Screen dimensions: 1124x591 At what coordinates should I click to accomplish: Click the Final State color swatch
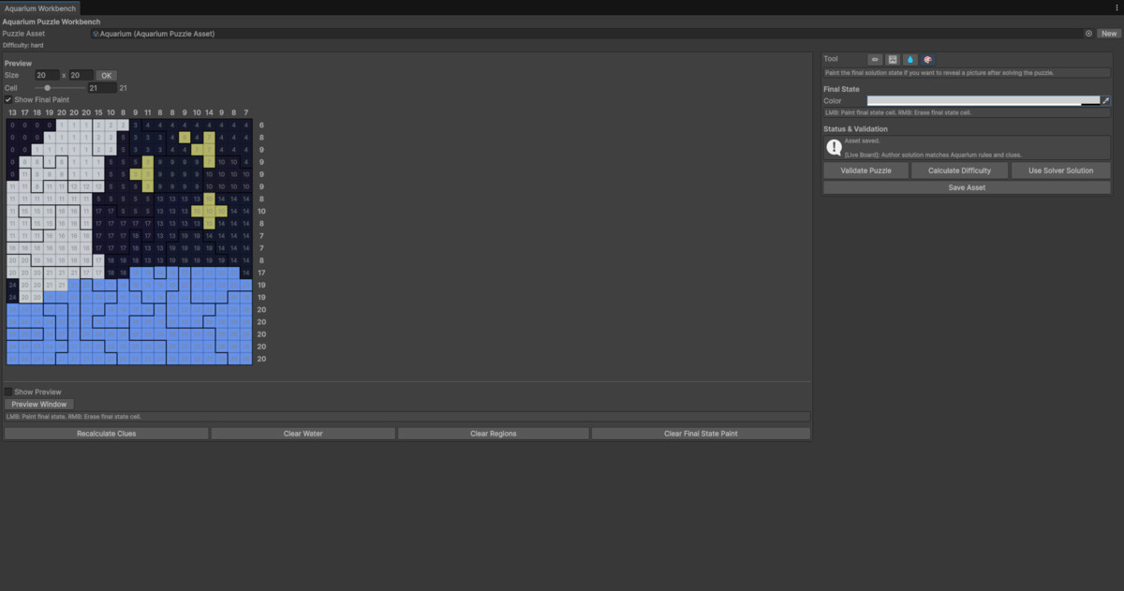coord(983,100)
